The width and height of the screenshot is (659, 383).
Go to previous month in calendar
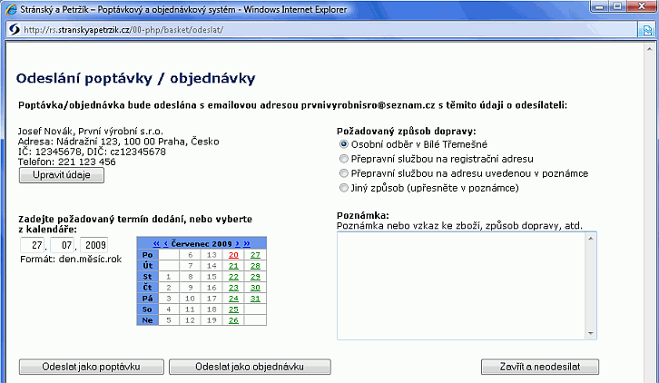point(165,243)
